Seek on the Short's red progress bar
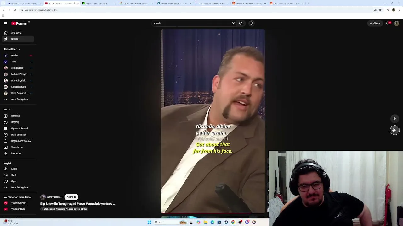The height and width of the screenshot is (226, 403). (x=213, y=213)
